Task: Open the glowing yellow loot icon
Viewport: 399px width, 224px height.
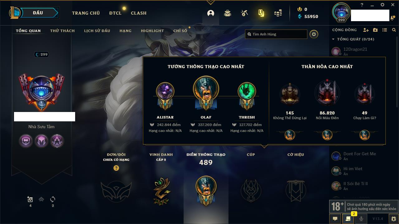Action: click(x=261, y=13)
